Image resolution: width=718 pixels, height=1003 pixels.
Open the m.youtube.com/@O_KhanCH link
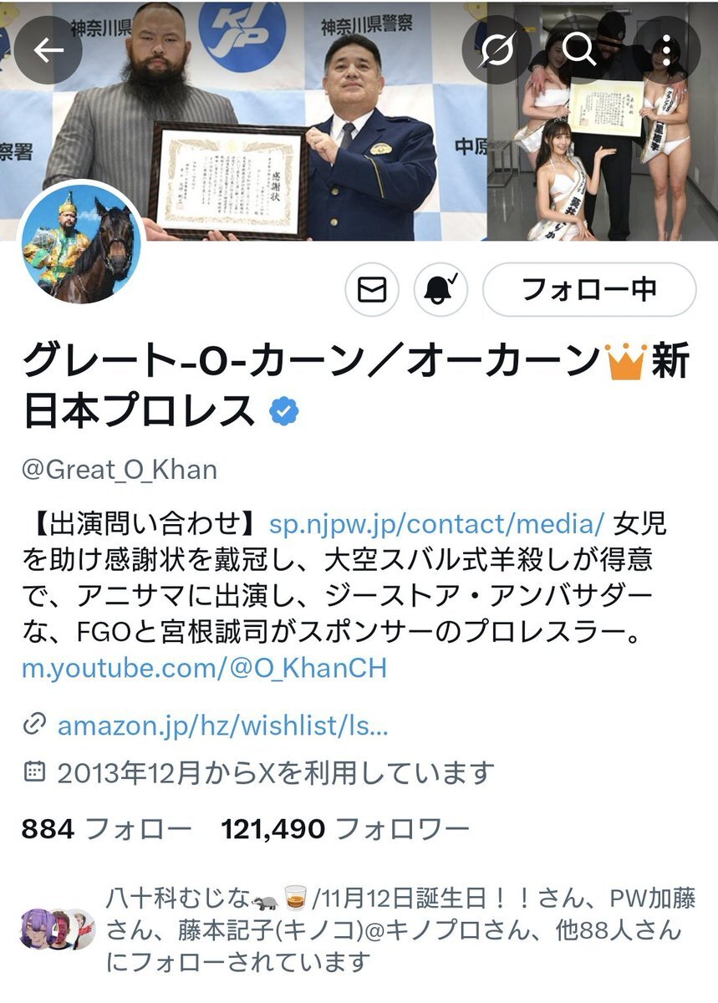(x=205, y=668)
